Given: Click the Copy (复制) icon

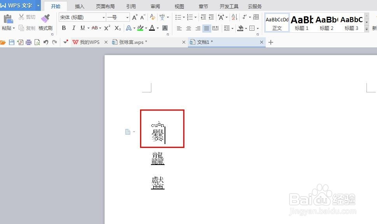Looking at the screenshot, I should click(x=21, y=28).
